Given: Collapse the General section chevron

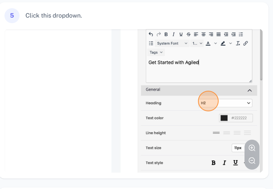Looking at the screenshot, I should (249, 90).
